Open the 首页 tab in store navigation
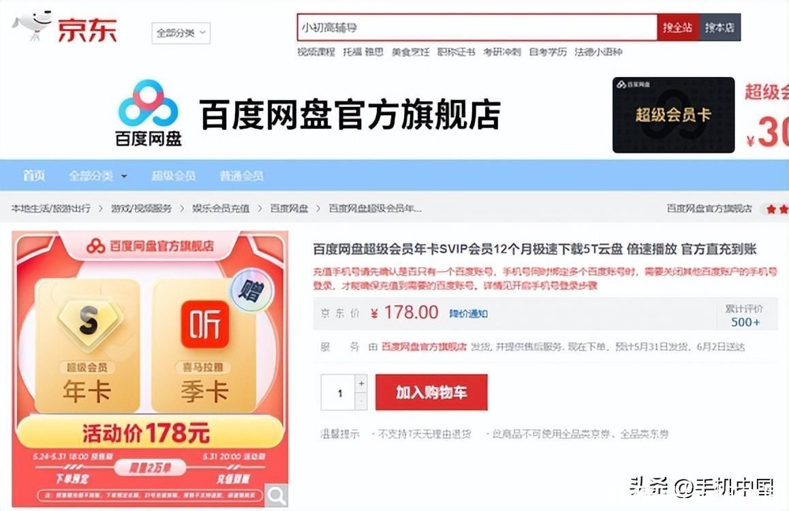The width and height of the screenshot is (789, 511). pyautogui.click(x=33, y=176)
